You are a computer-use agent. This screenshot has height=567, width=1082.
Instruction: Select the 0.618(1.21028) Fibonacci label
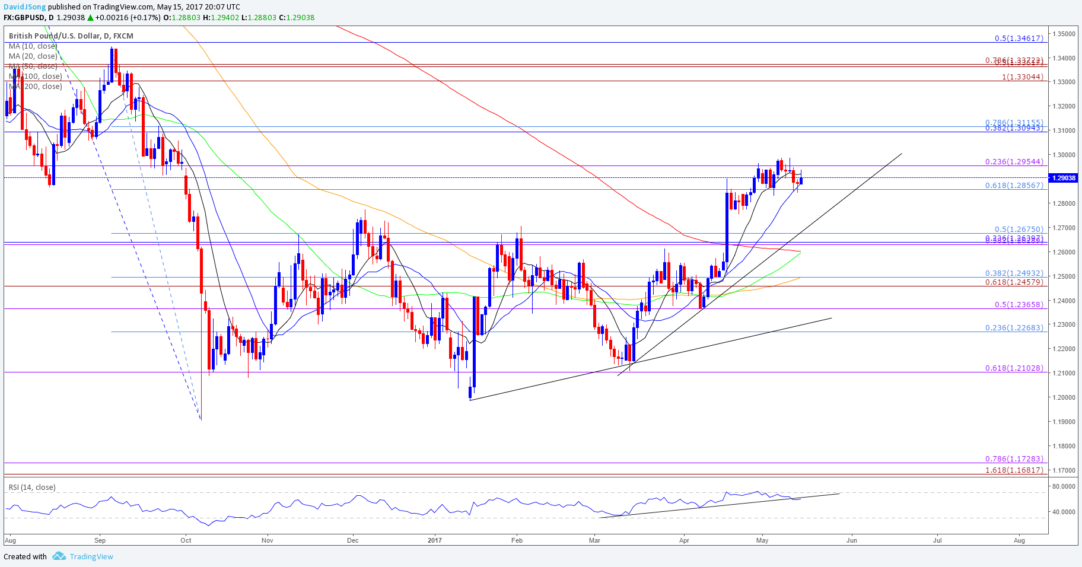tap(1014, 368)
